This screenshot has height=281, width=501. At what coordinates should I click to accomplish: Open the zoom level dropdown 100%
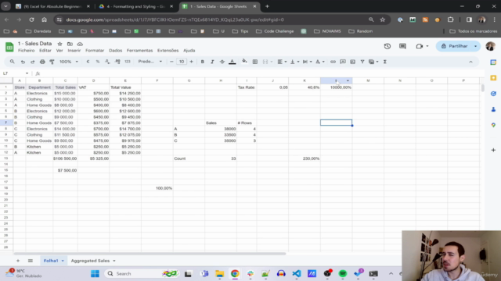click(x=68, y=62)
